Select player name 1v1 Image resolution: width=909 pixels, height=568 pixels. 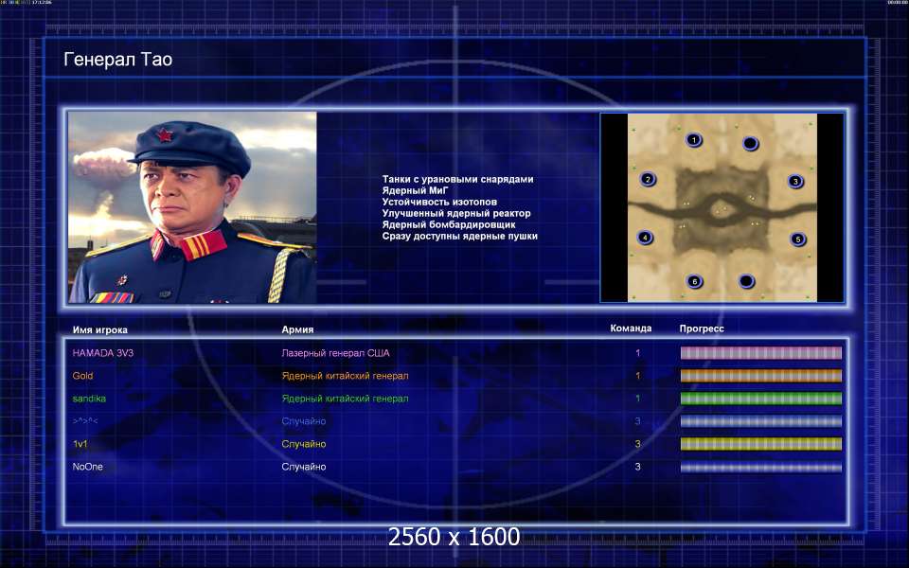click(x=80, y=444)
